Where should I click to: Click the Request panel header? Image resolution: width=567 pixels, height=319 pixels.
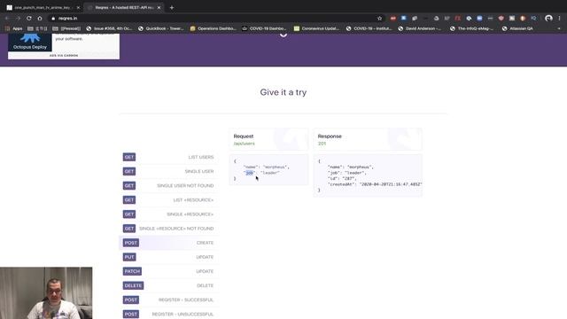pos(268,139)
